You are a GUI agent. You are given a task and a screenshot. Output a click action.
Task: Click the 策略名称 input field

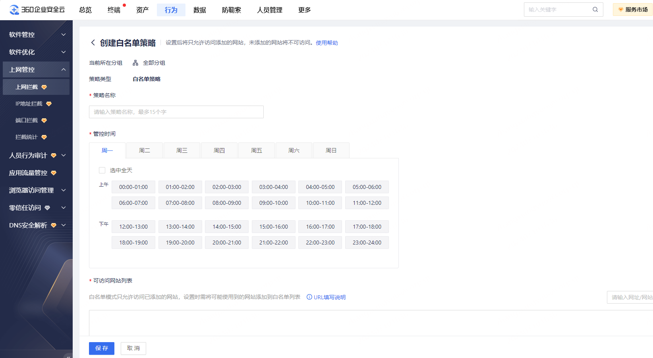pyautogui.click(x=176, y=112)
